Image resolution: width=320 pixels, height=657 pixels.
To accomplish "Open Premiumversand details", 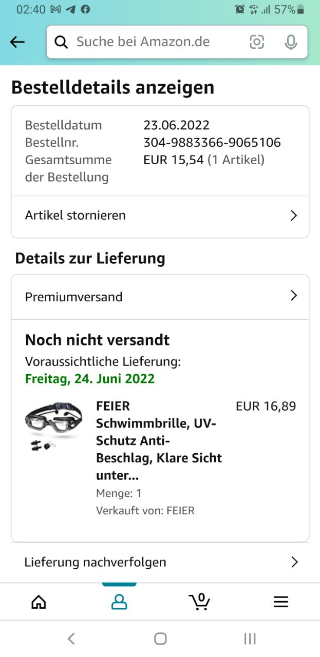I will 160,297.
